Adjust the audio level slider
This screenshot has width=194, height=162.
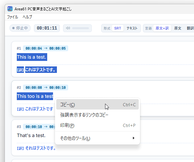click(x=81, y=28)
